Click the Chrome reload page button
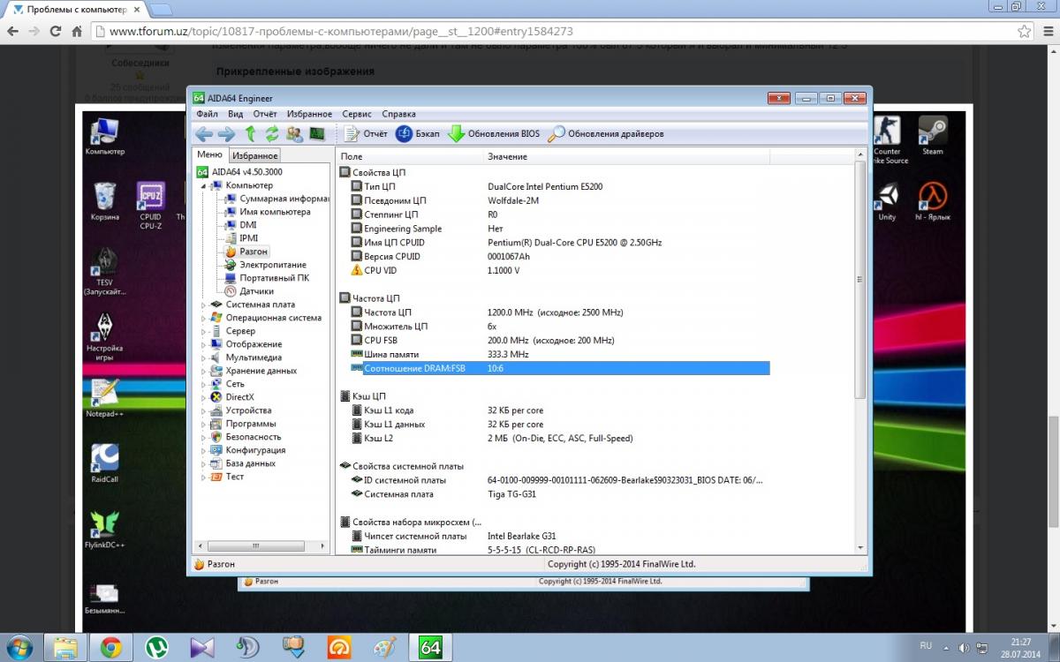Image resolution: width=1060 pixels, height=662 pixels. point(56,31)
